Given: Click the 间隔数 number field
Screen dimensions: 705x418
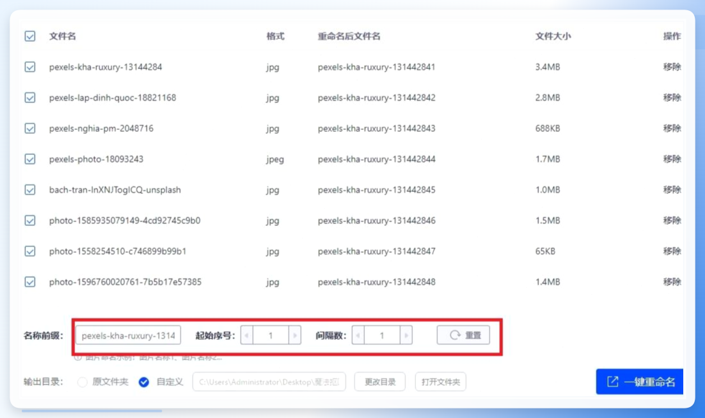Looking at the screenshot, I should (x=382, y=335).
